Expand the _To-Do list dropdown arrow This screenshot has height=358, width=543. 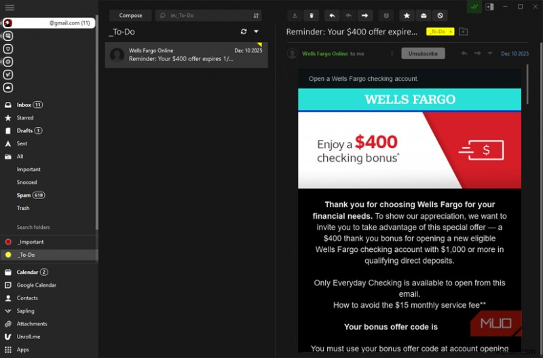click(x=257, y=31)
